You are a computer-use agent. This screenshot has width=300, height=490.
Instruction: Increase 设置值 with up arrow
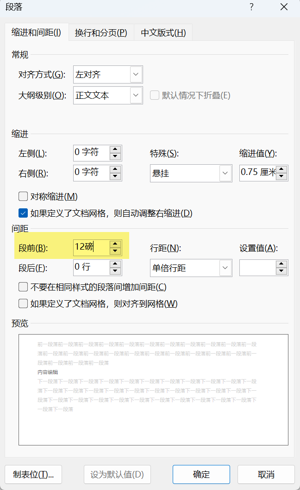[x=281, y=264]
